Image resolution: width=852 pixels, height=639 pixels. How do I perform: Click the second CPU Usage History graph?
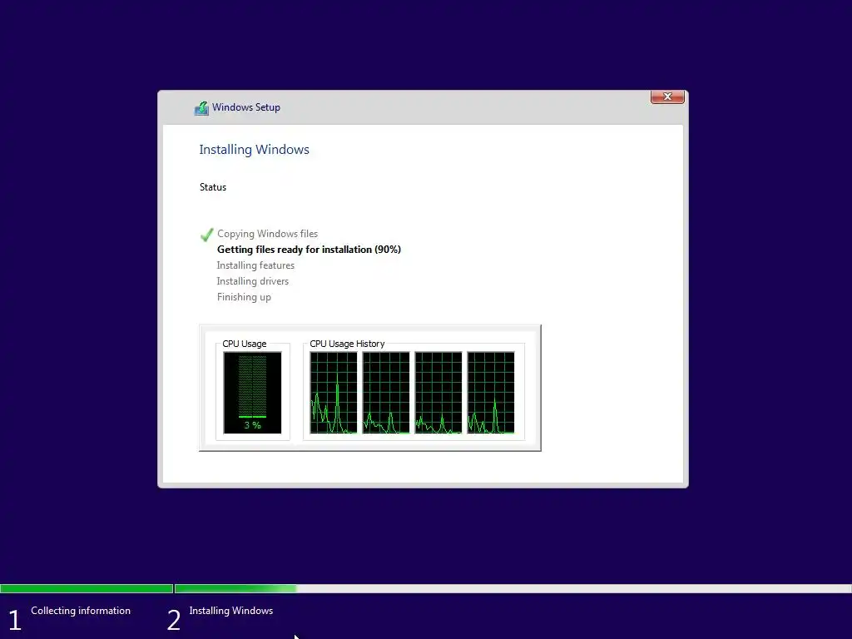(x=386, y=393)
